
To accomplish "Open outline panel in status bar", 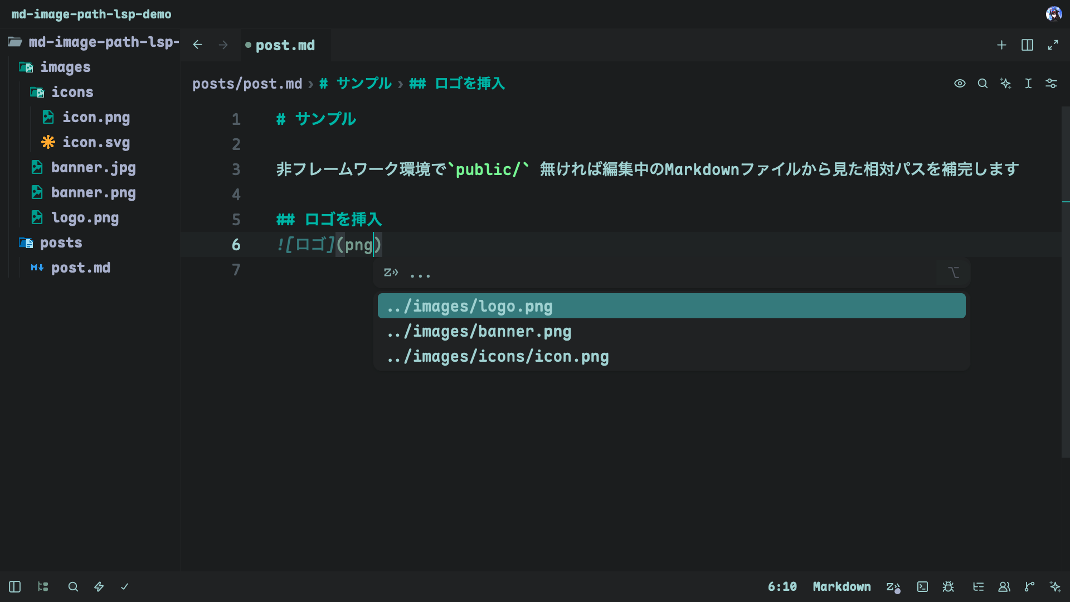I will point(43,586).
